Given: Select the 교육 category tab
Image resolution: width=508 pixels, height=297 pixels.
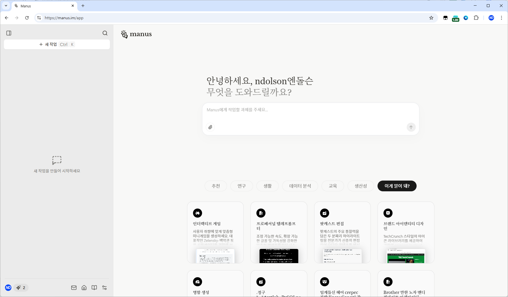Looking at the screenshot, I should tap(333, 186).
